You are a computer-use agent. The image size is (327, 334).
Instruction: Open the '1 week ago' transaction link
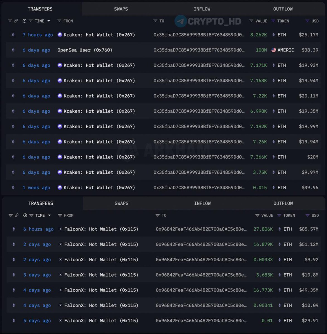(x=36, y=188)
